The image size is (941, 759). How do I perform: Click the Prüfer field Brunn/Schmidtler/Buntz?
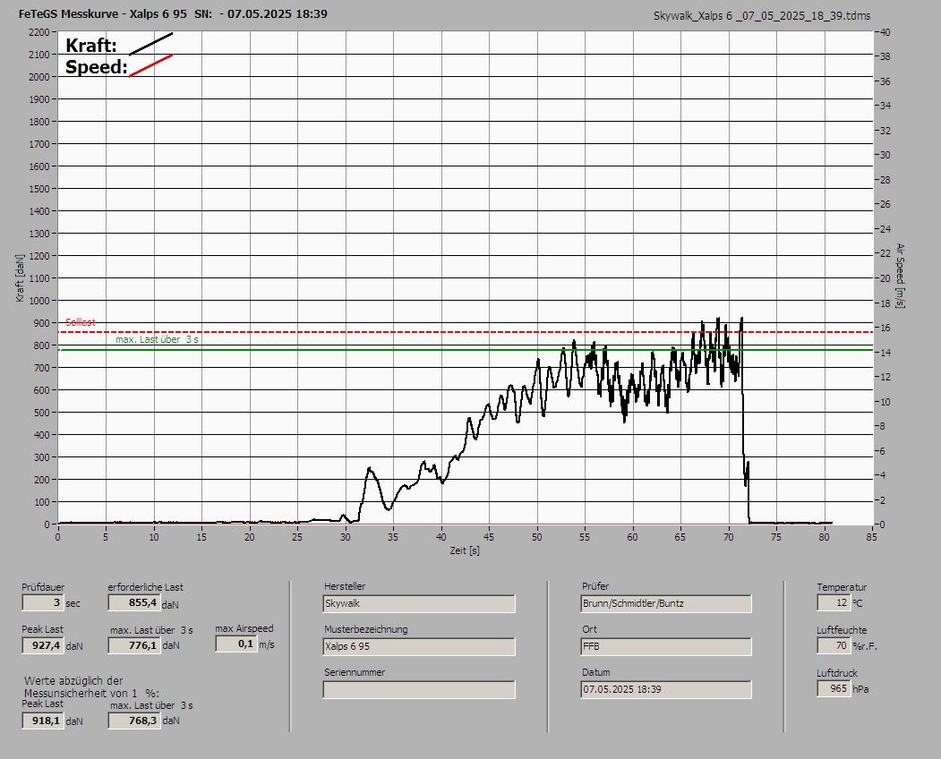(666, 603)
